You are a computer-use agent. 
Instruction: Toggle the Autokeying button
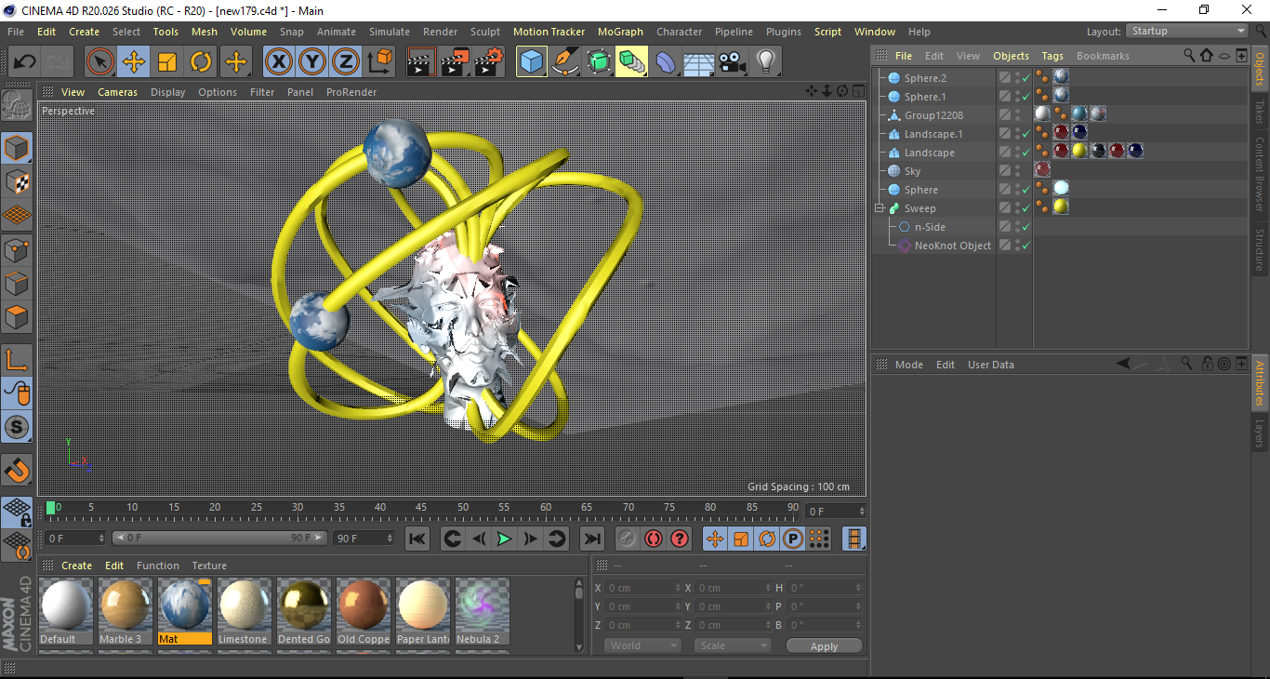[x=654, y=539]
